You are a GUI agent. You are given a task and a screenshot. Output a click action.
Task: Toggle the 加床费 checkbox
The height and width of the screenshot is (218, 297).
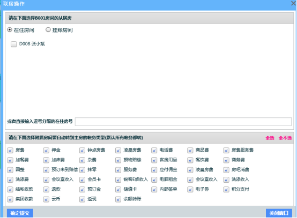[46, 160]
